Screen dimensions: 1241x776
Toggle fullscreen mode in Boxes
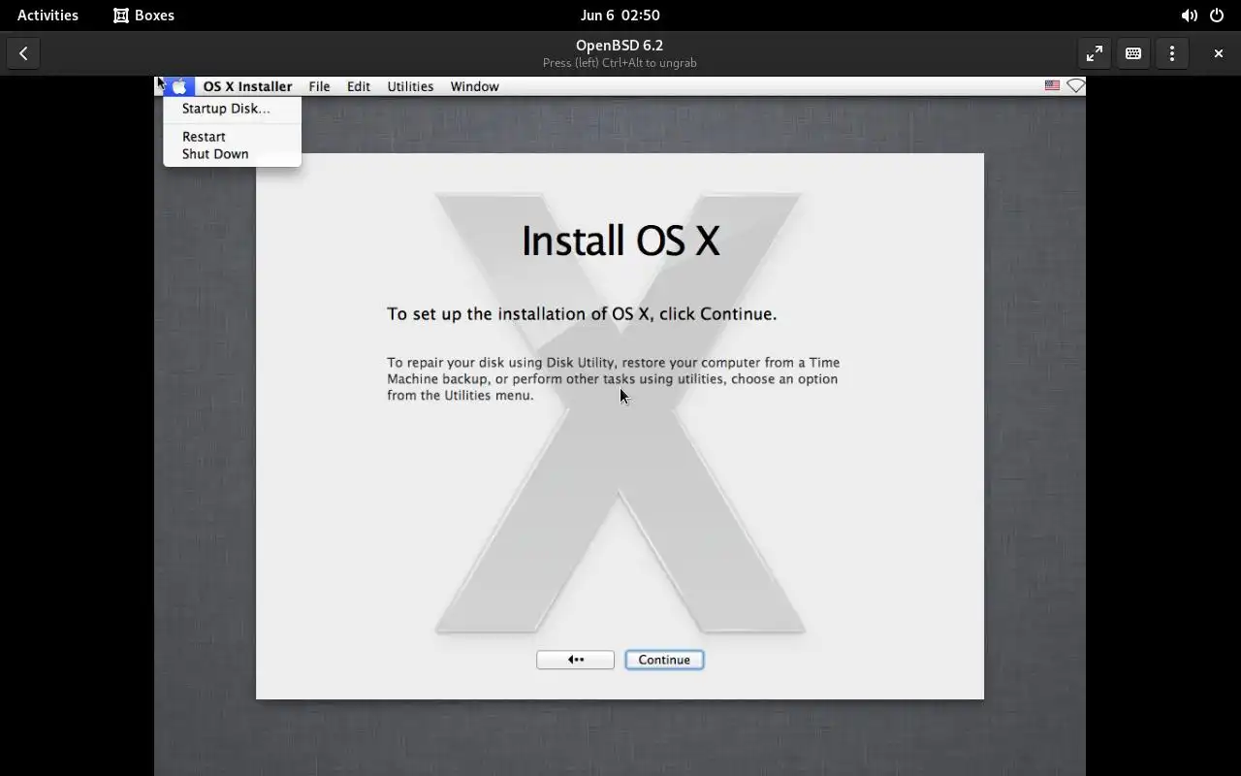1095,54
